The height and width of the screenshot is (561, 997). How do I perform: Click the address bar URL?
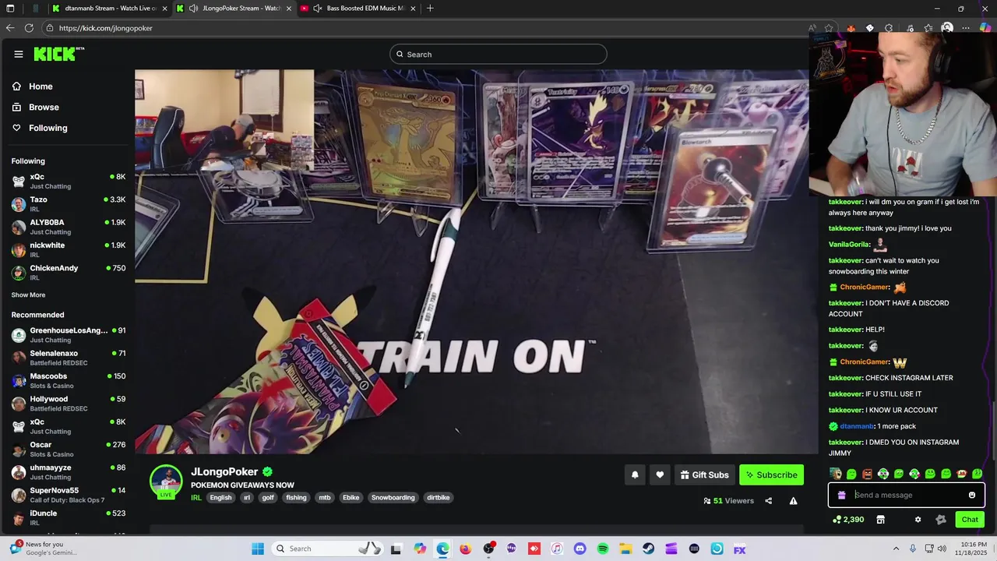[x=106, y=28]
